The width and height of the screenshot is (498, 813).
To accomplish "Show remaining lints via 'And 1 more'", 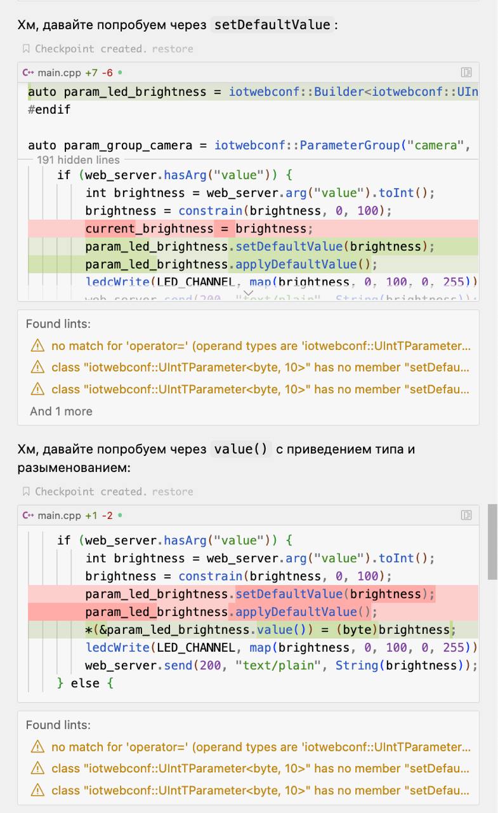I will click(61, 412).
